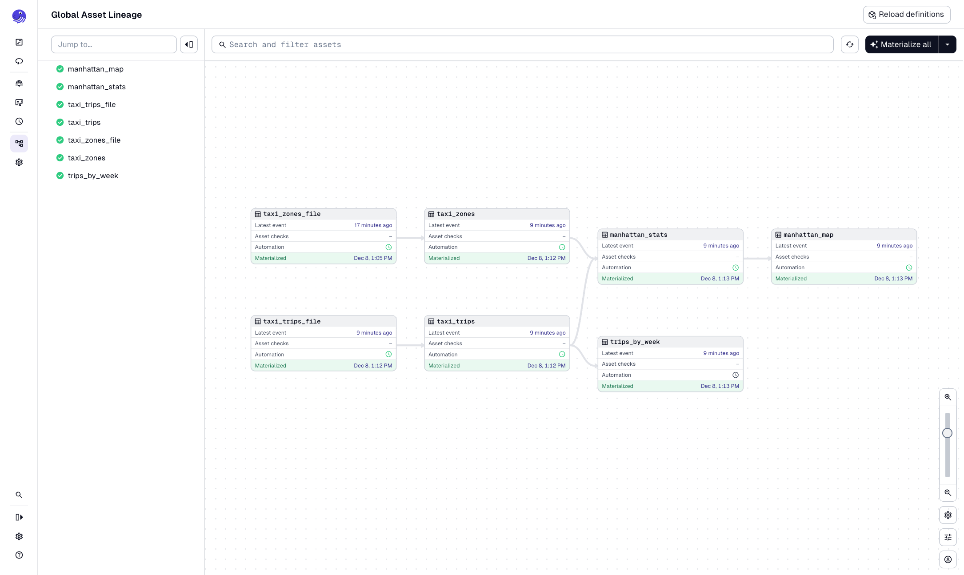Select the graph lineage icon in sidebar
Viewport: 964px width, 575px height.
[19, 144]
